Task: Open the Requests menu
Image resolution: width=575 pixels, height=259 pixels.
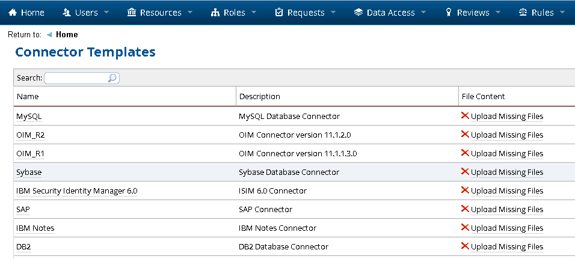Action: coord(306,13)
